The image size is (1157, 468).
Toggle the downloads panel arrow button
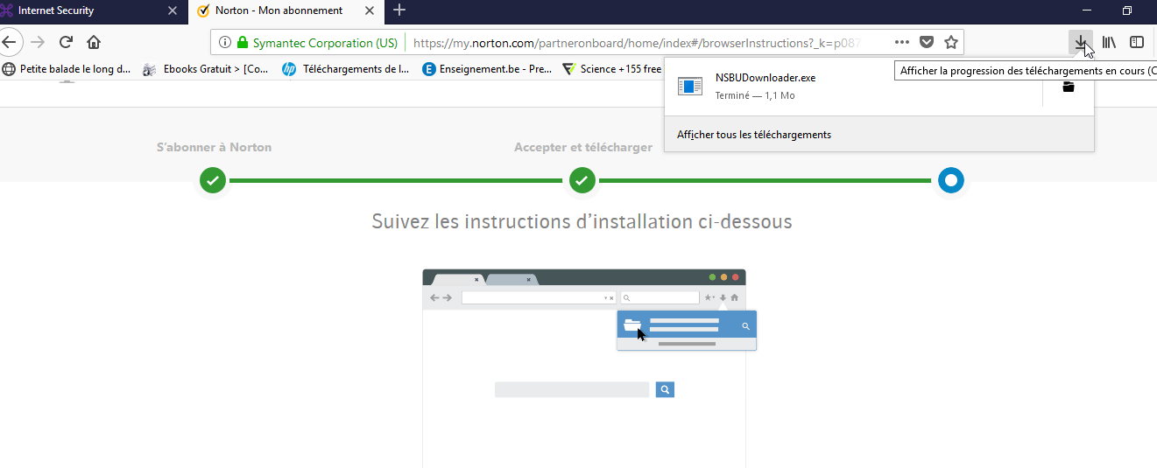tap(1081, 42)
